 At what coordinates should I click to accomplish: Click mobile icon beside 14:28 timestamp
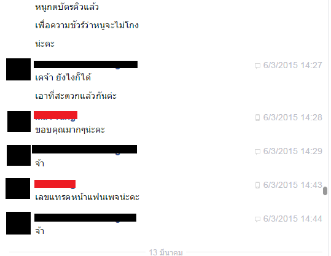pos(257,117)
